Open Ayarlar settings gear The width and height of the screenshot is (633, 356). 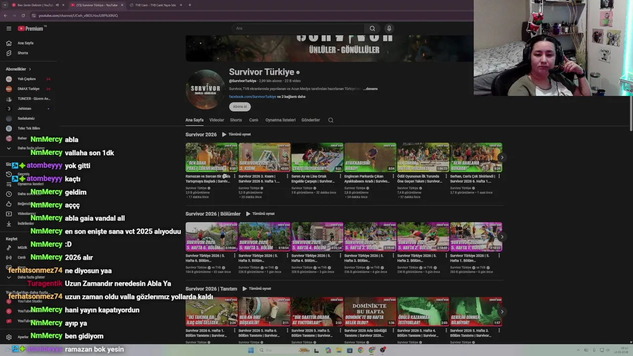(x=8, y=337)
